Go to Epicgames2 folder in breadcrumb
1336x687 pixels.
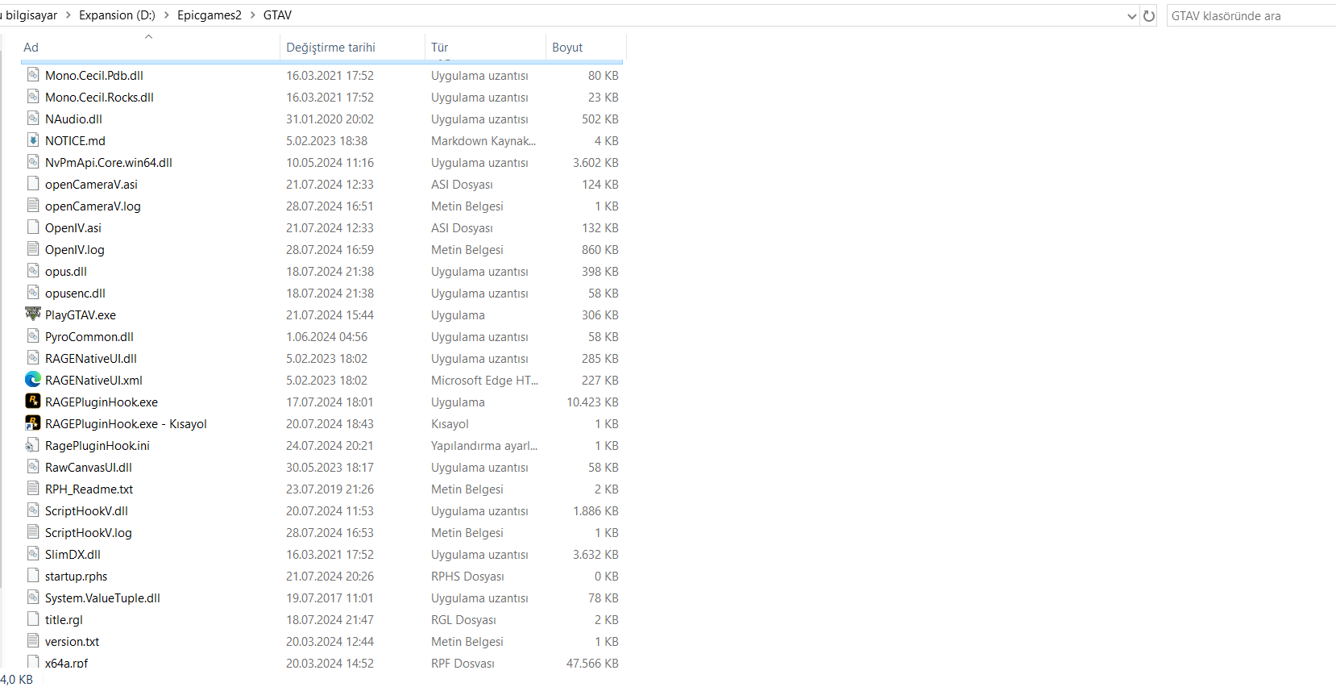click(210, 15)
